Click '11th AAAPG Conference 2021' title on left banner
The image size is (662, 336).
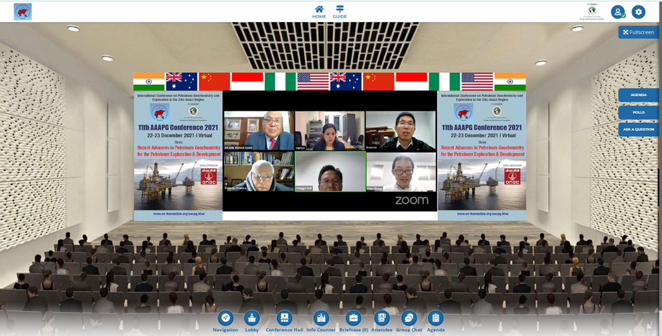coord(178,128)
